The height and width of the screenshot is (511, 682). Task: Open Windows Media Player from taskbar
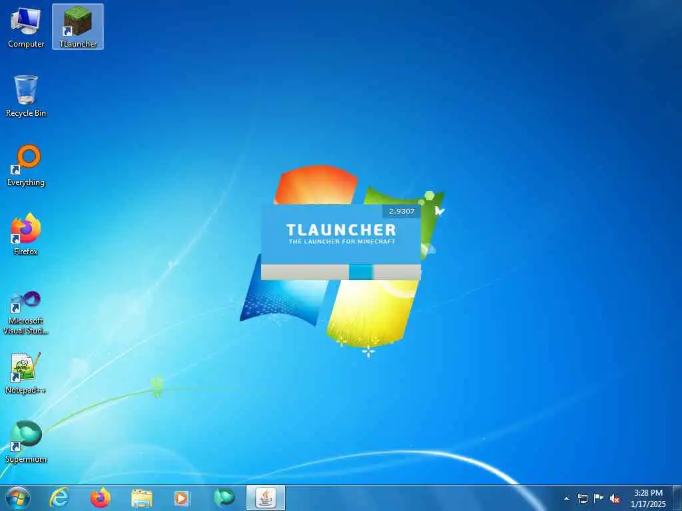tap(181, 498)
